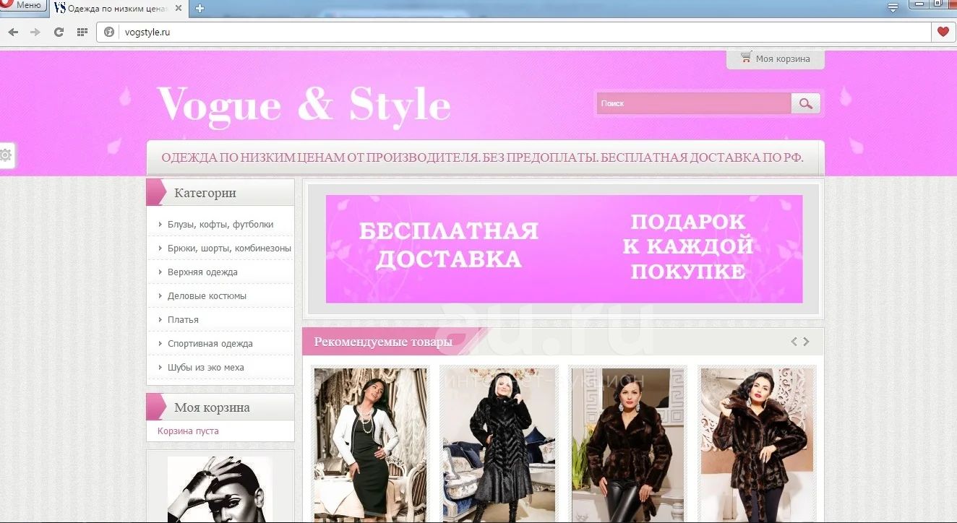Open product brown fur jacket with leather pants
This screenshot has width=957, height=523.
click(627, 444)
